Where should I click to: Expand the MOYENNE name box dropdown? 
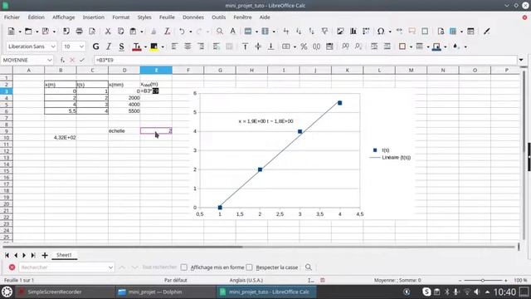(50, 60)
